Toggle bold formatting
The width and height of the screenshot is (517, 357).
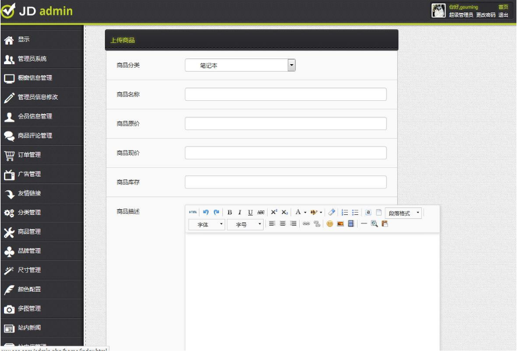pyautogui.click(x=229, y=212)
